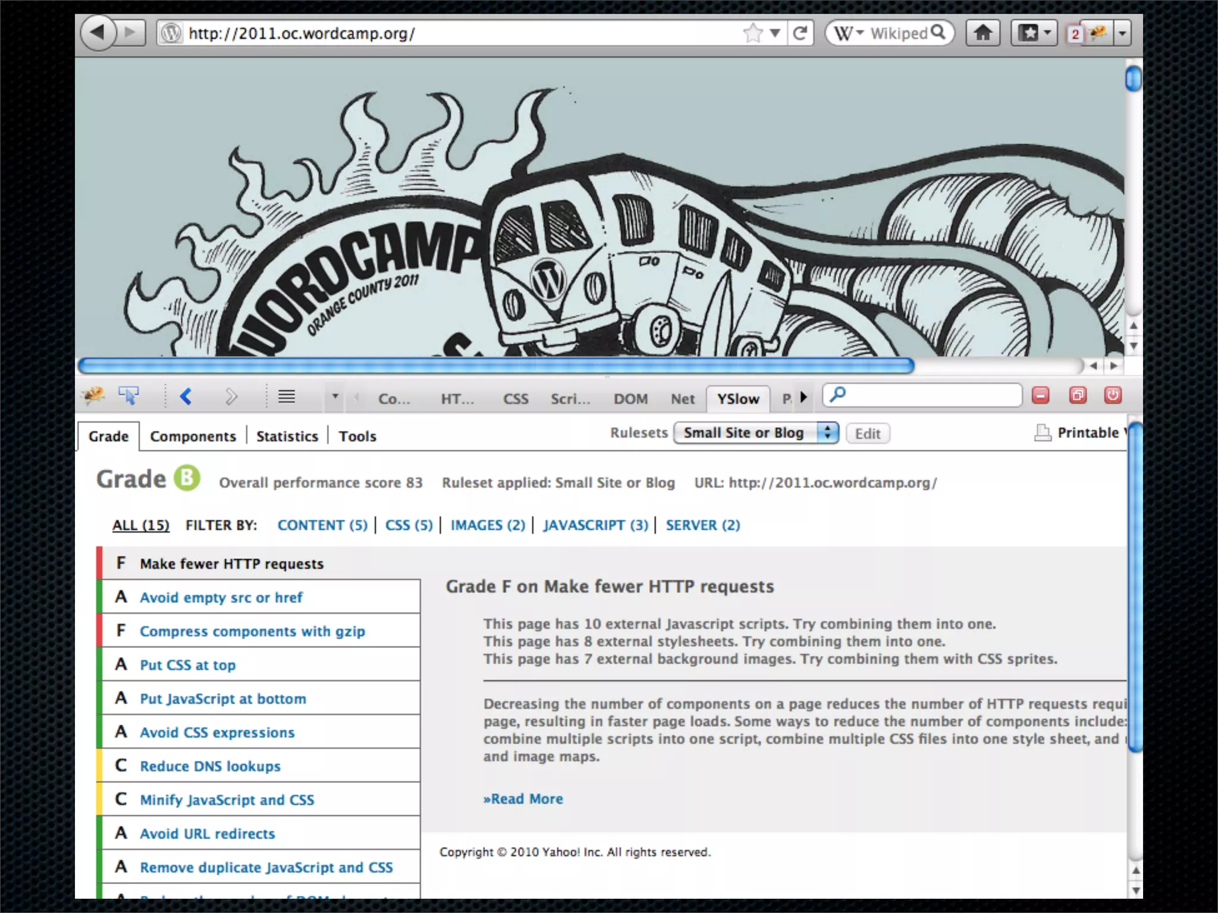The height and width of the screenshot is (913, 1218).
Task: Click the red minimize Firebug icon
Action: [1040, 395]
